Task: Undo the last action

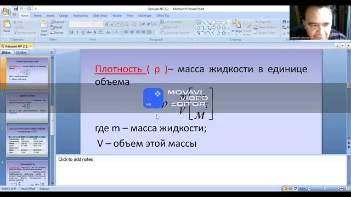Action: click(21, 9)
